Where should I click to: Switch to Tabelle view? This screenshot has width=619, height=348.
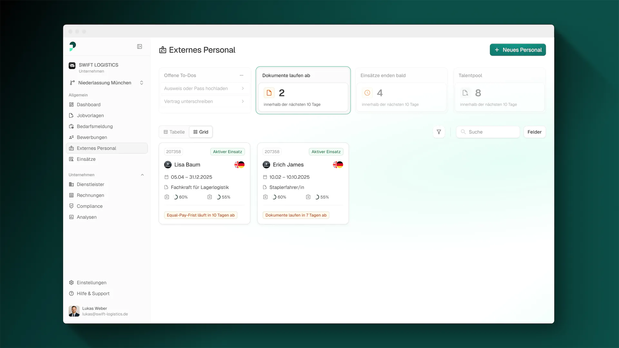coord(174,132)
